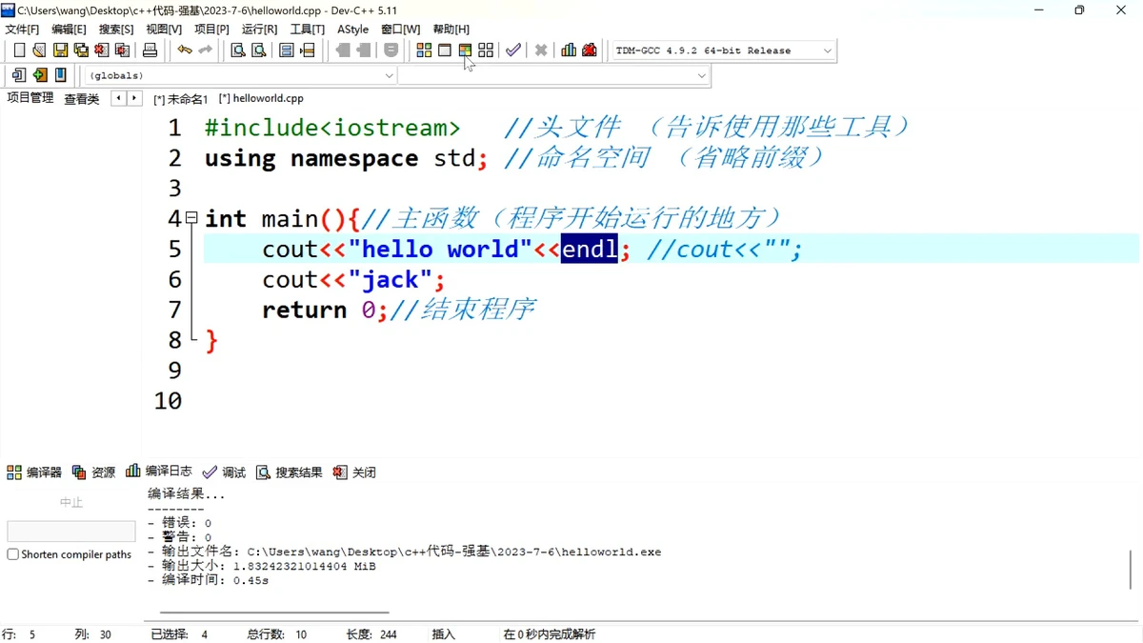Click the New file toolbar icon
This screenshot has width=1143, height=643.
(x=18, y=50)
